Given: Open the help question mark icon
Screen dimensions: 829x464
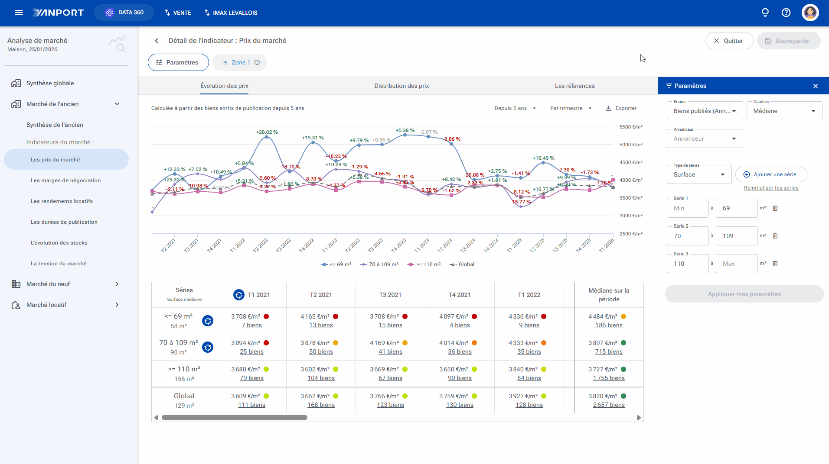Looking at the screenshot, I should pyautogui.click(x=786, y=13).
